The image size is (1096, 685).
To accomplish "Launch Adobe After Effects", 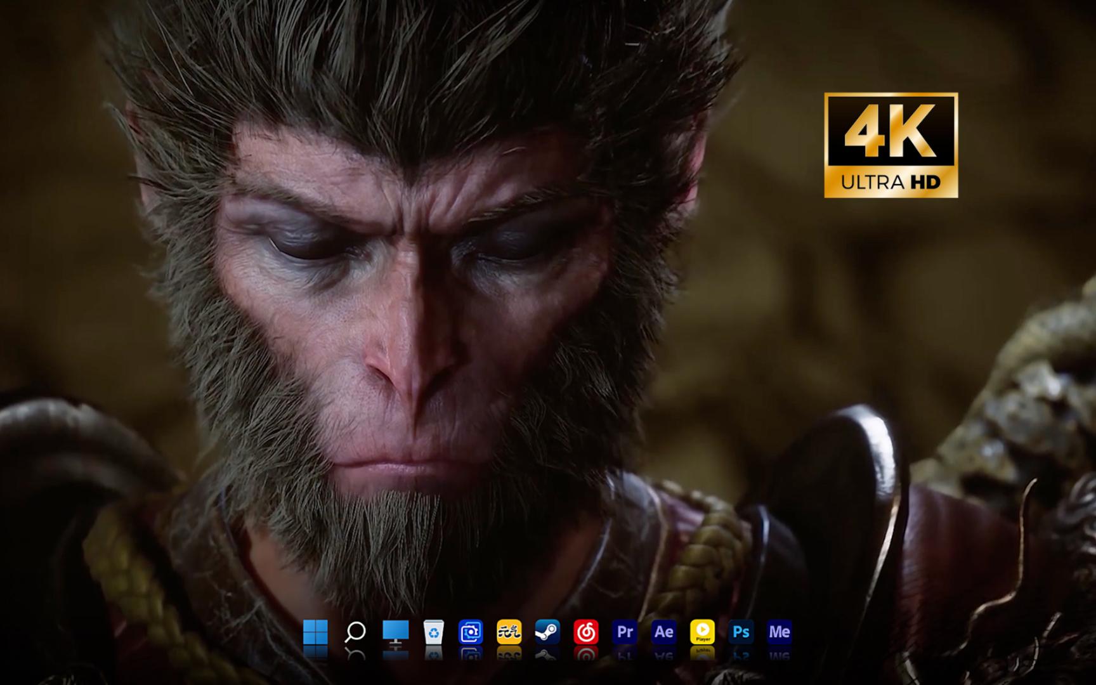I will tap(663, 632).
